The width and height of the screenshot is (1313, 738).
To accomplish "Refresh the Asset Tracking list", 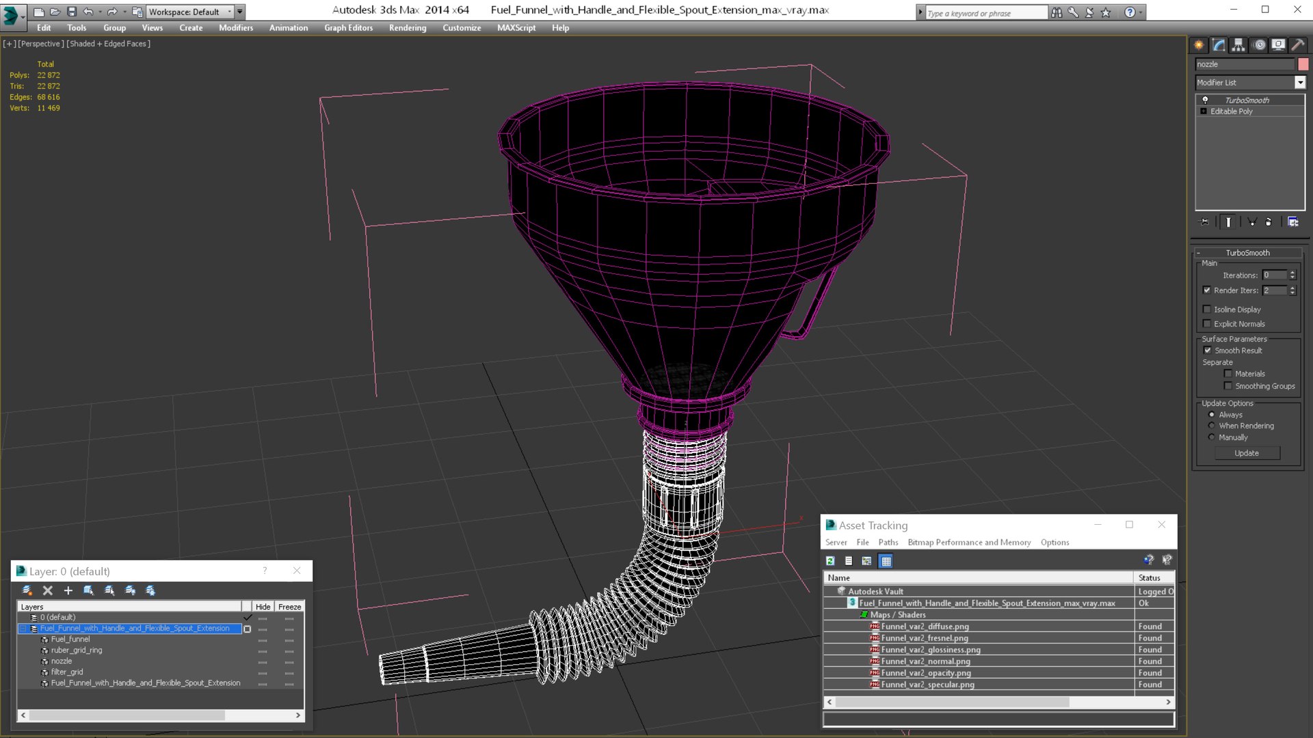I will coord(830,561).
